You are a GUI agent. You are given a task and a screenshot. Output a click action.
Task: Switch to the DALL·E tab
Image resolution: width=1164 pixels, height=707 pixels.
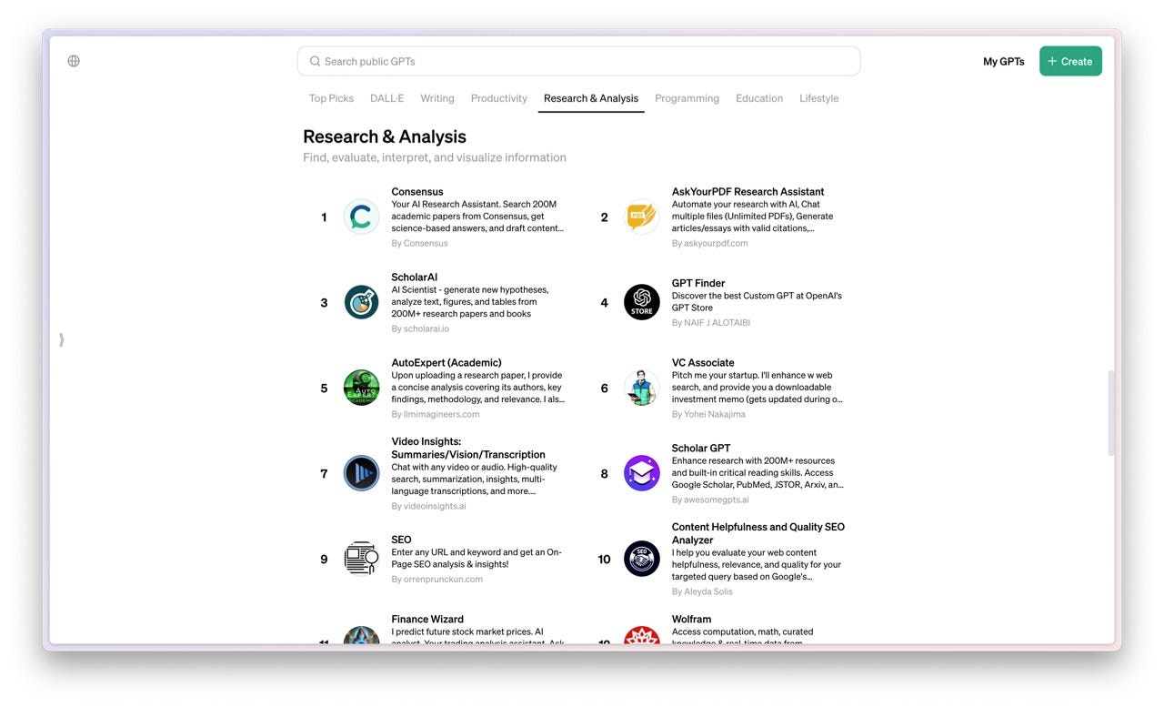pos(386,98)
